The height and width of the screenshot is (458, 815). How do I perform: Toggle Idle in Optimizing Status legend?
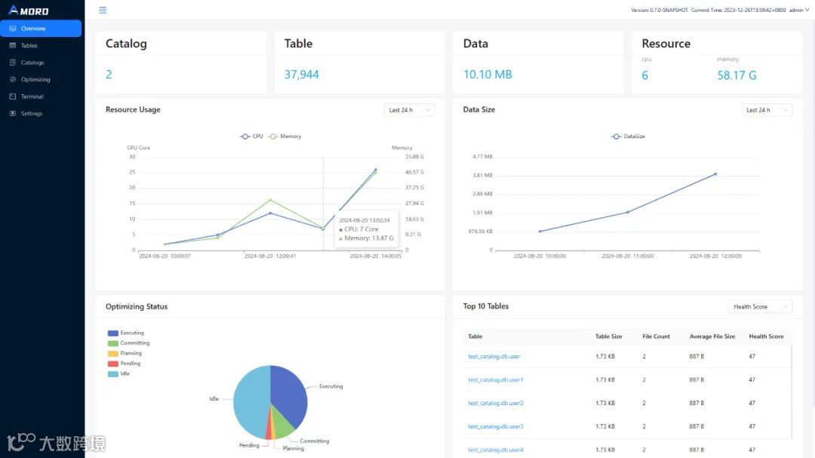tap(118, 373)
